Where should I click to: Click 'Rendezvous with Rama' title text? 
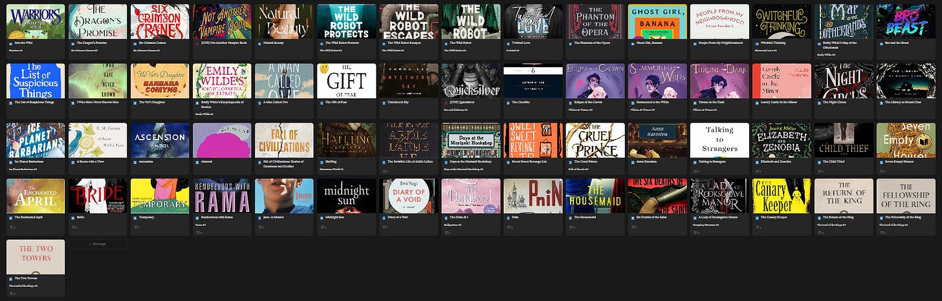click(217, 217)
